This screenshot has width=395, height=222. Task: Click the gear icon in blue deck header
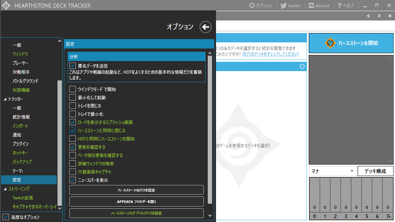pos(302,66)
